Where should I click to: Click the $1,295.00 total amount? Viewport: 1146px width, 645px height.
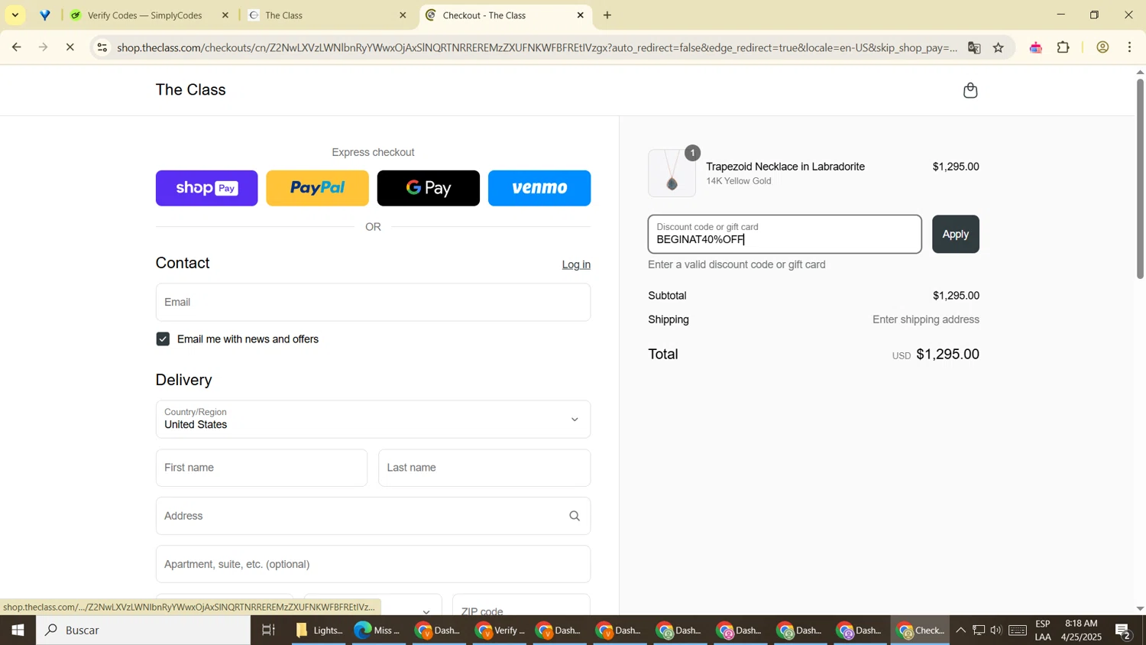click(x=947, y=355)
